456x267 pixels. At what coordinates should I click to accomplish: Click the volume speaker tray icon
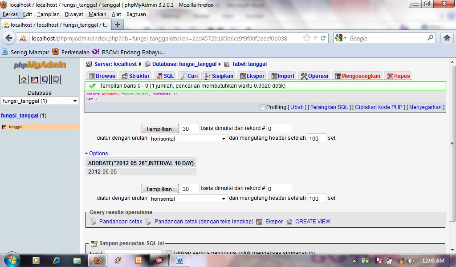tap(411, 261)
